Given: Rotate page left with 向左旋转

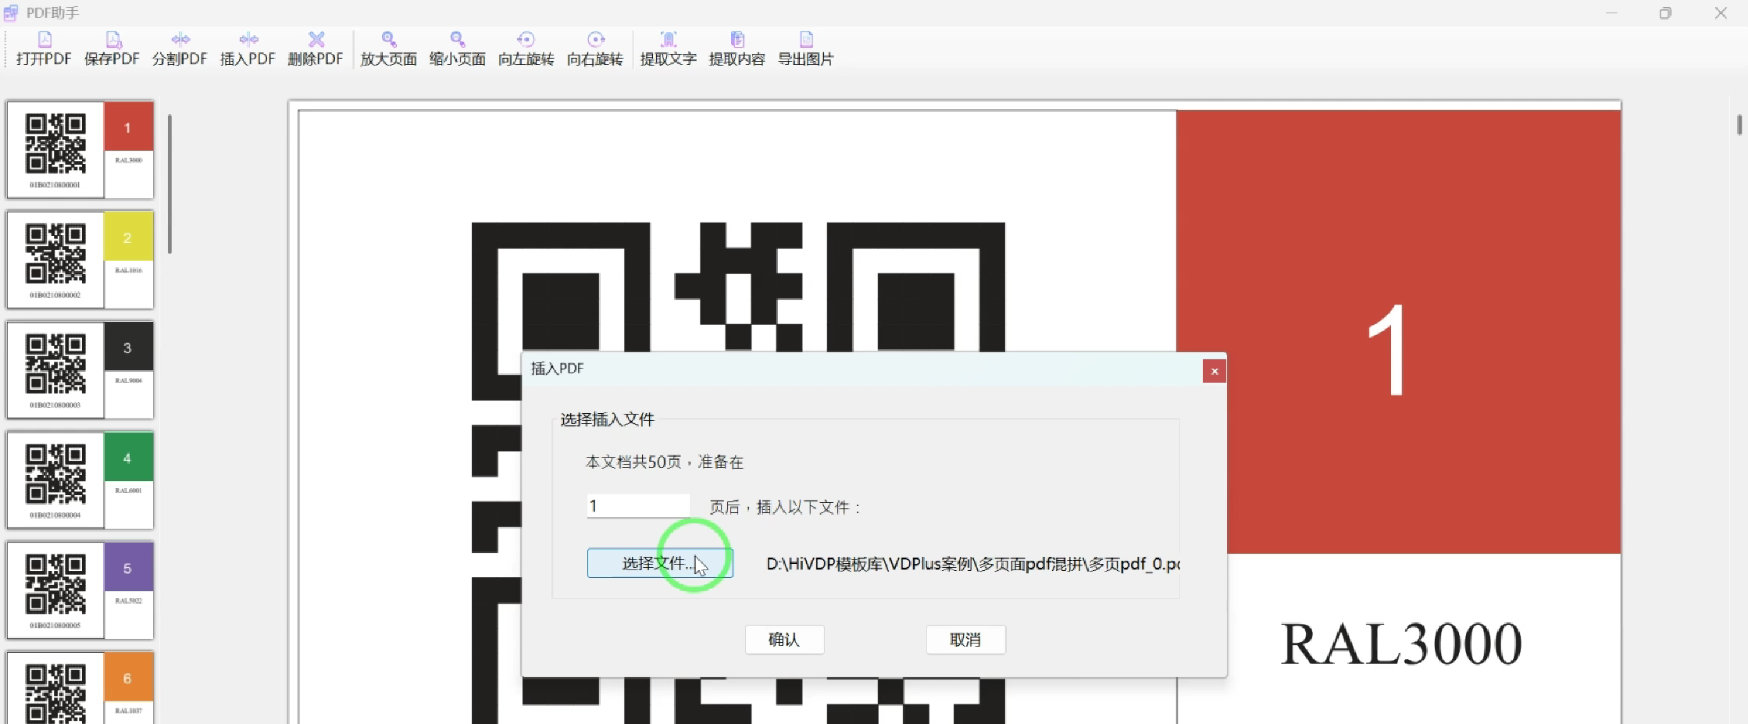Looking at the screenshot, I should point(526,48).
